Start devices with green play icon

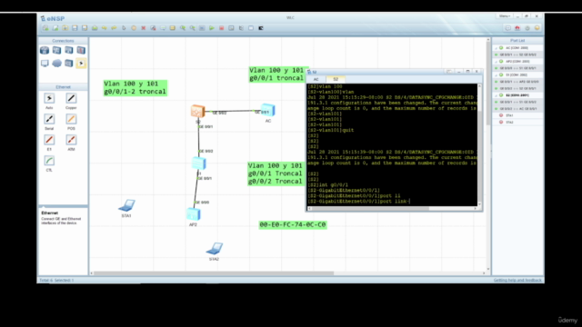(x=212, y=28)
